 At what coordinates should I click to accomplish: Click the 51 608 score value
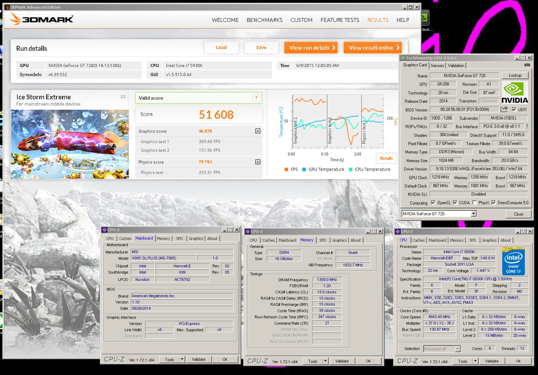tap(216, 115)
